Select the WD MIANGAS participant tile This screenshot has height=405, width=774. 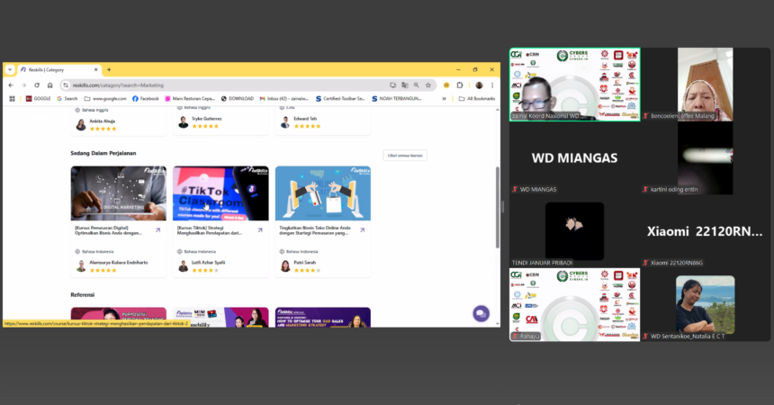click(x=574, y=158)
